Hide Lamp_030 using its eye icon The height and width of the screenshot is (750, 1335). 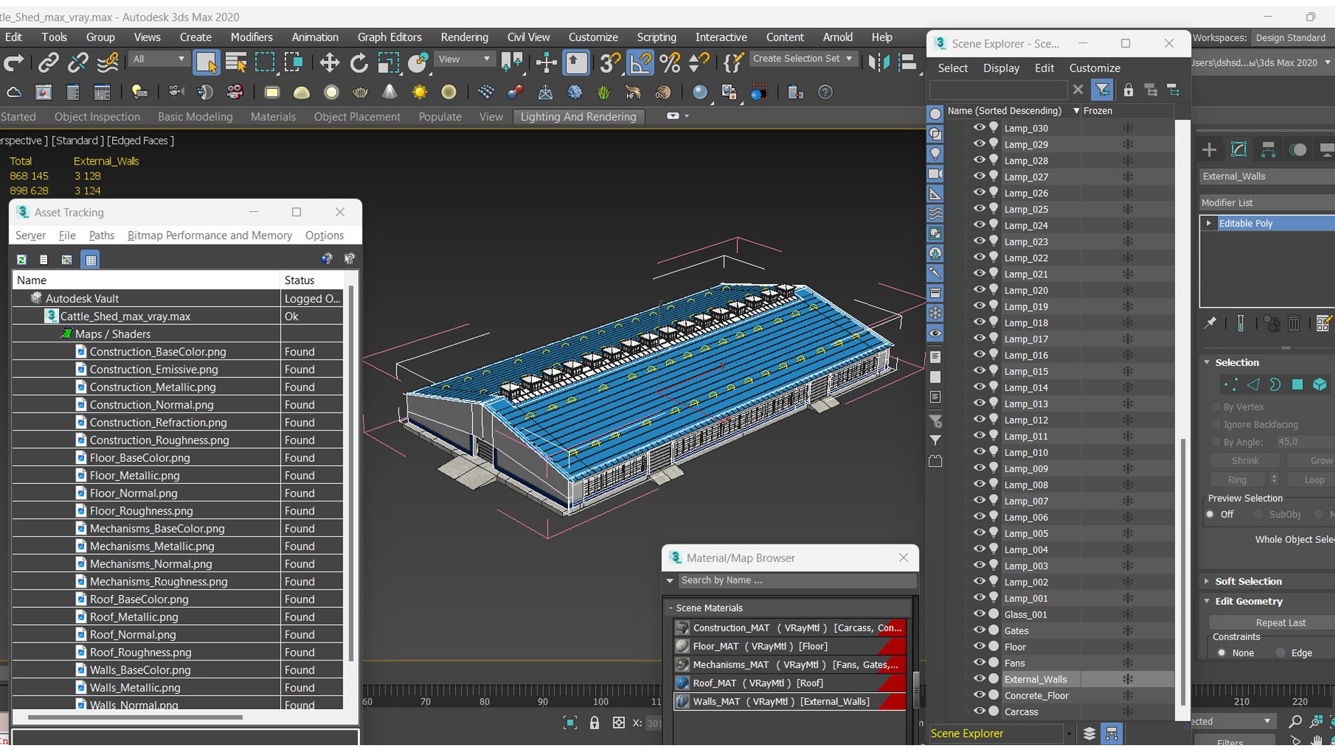[x=979, y=127]
